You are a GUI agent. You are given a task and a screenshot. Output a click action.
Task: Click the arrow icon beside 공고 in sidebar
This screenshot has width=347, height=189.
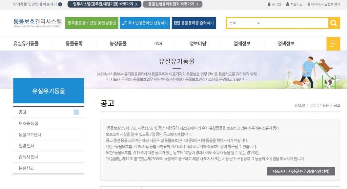(x=76, y=112)
